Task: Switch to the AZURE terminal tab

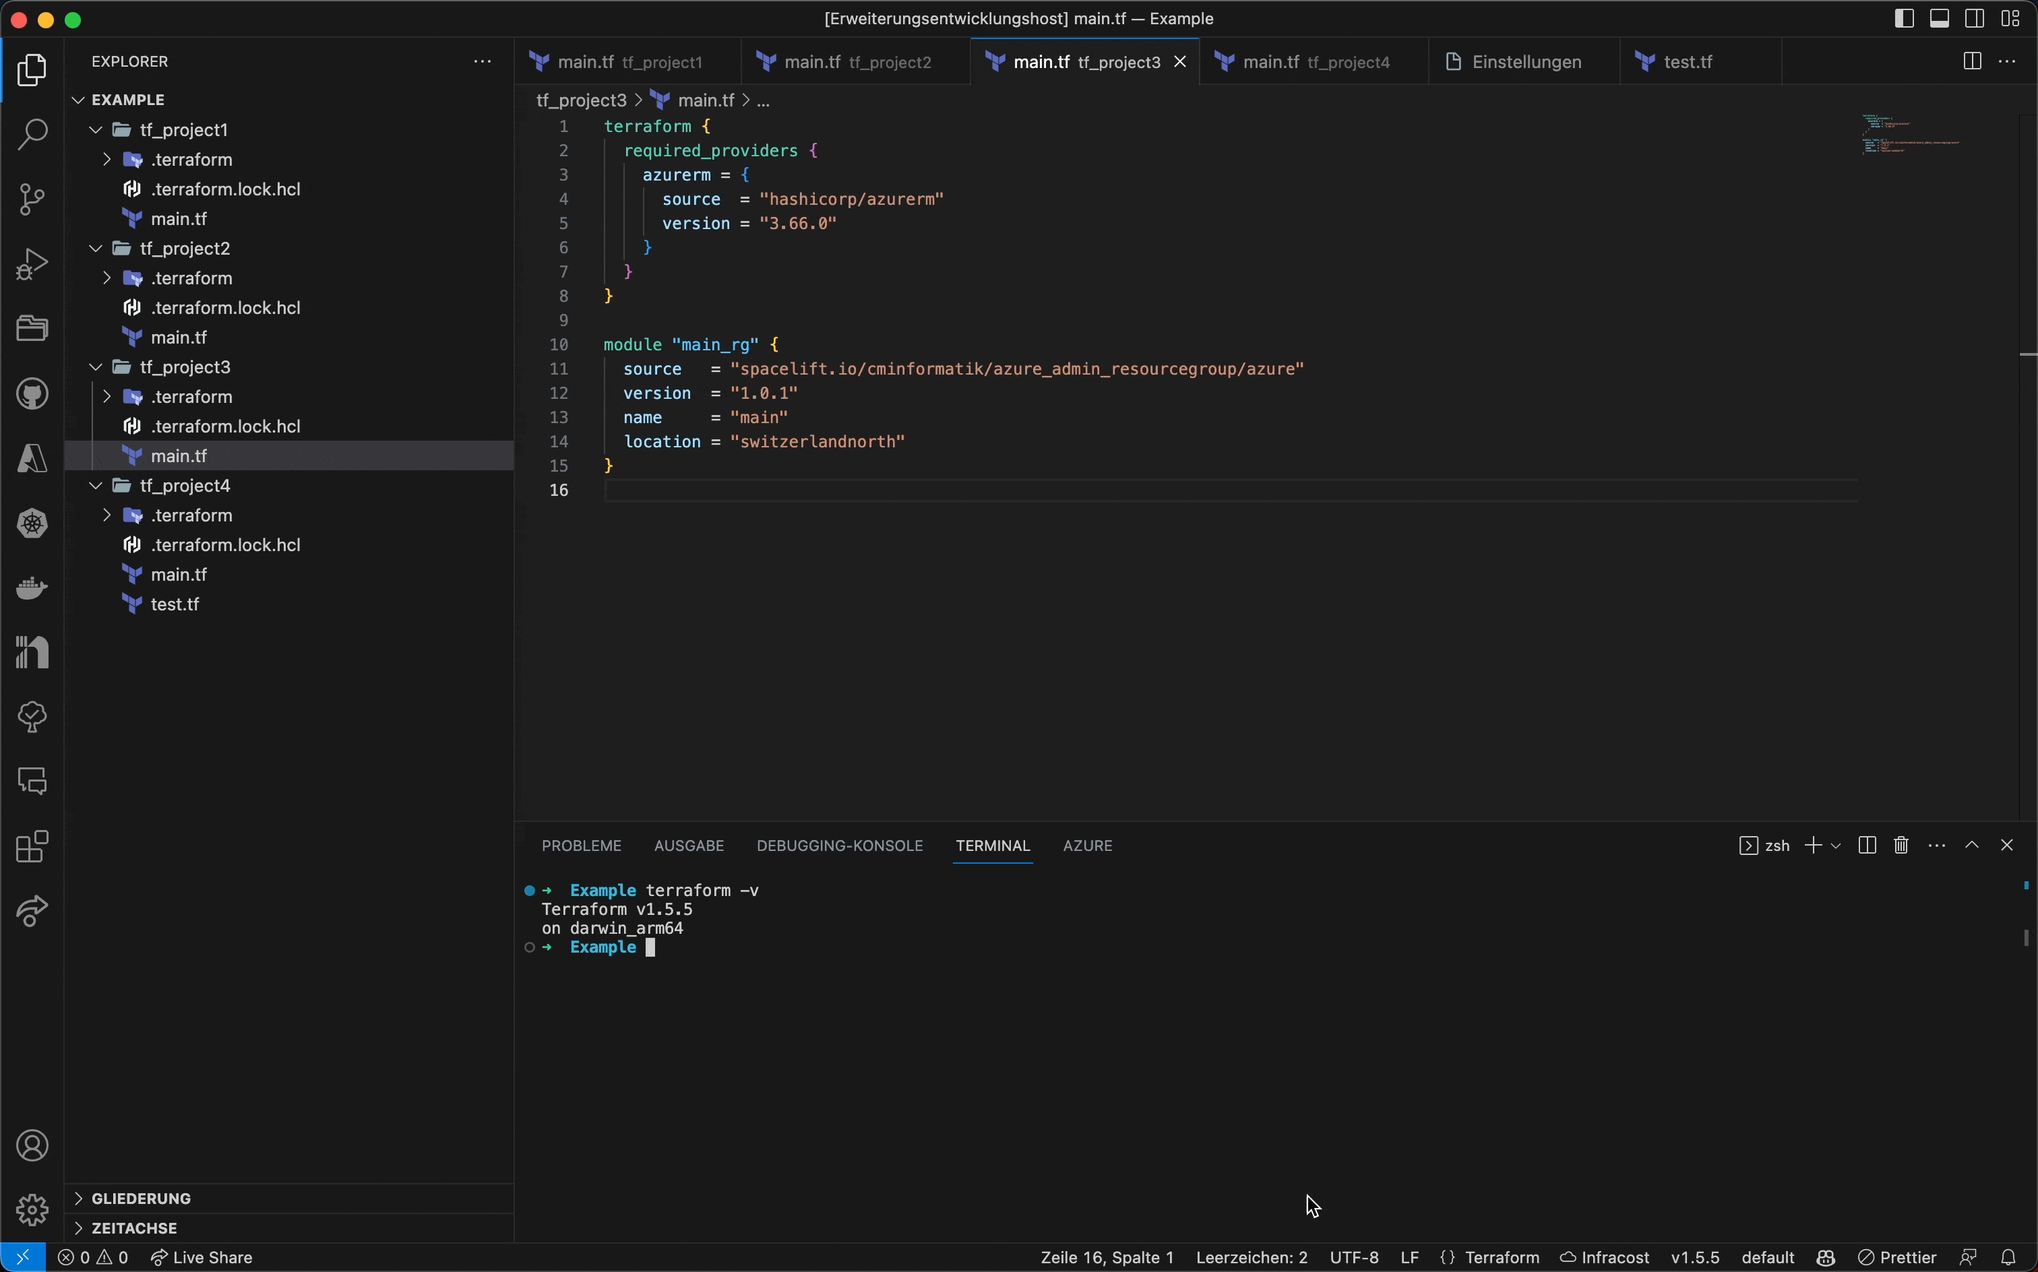Action: click(x=1087, y=846)
